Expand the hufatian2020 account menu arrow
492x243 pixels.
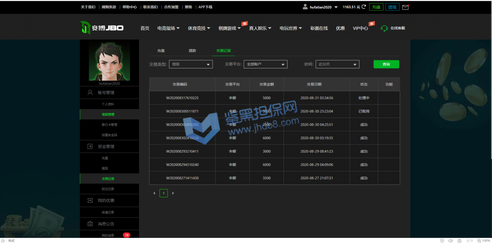336,7
